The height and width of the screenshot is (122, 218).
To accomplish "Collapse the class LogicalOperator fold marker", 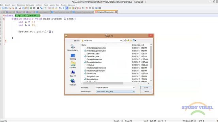I will click(x=4, y=16).
